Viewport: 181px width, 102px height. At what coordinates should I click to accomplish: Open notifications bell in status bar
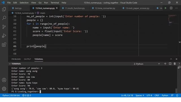coord(177,95)
